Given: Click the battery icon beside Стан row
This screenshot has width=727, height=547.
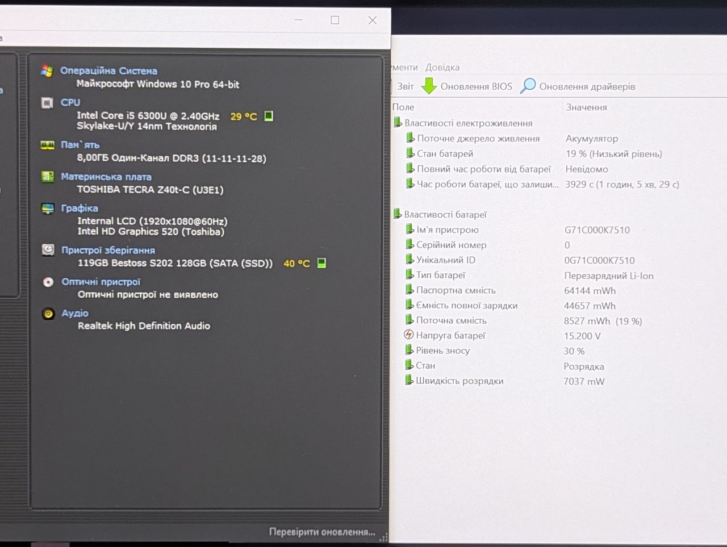Looking at the screenshot, I should (x=409, y=365).
